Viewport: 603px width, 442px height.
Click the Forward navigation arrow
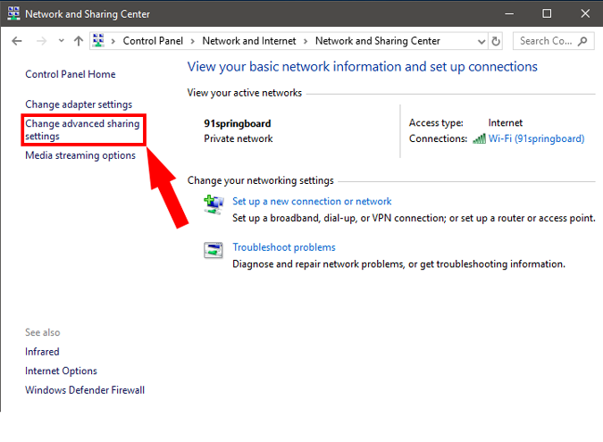pyautogui.click(x=40, y=41)
